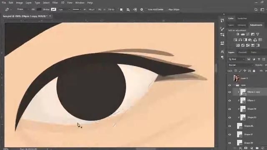Hide the Shape 93 layer
This screenshot has width=267, height=150.
[x=229, y=117]
